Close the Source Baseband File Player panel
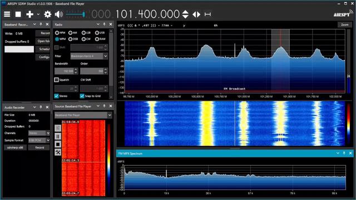Screen dimensions: 356x200 (111, 106)
